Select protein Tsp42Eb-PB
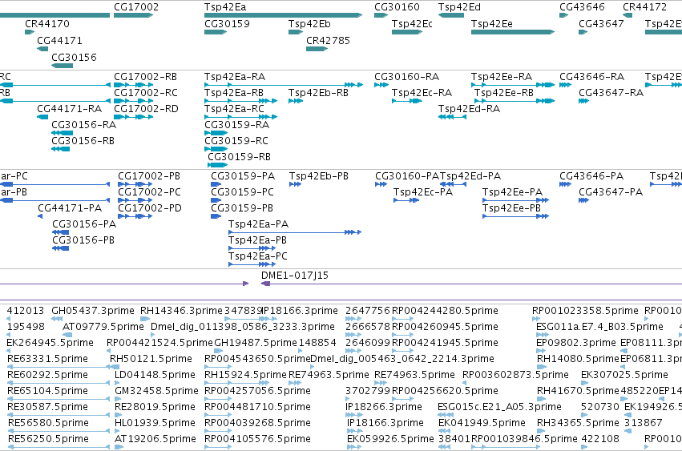Viewport: 682px width, 451px height. (319, 176)
